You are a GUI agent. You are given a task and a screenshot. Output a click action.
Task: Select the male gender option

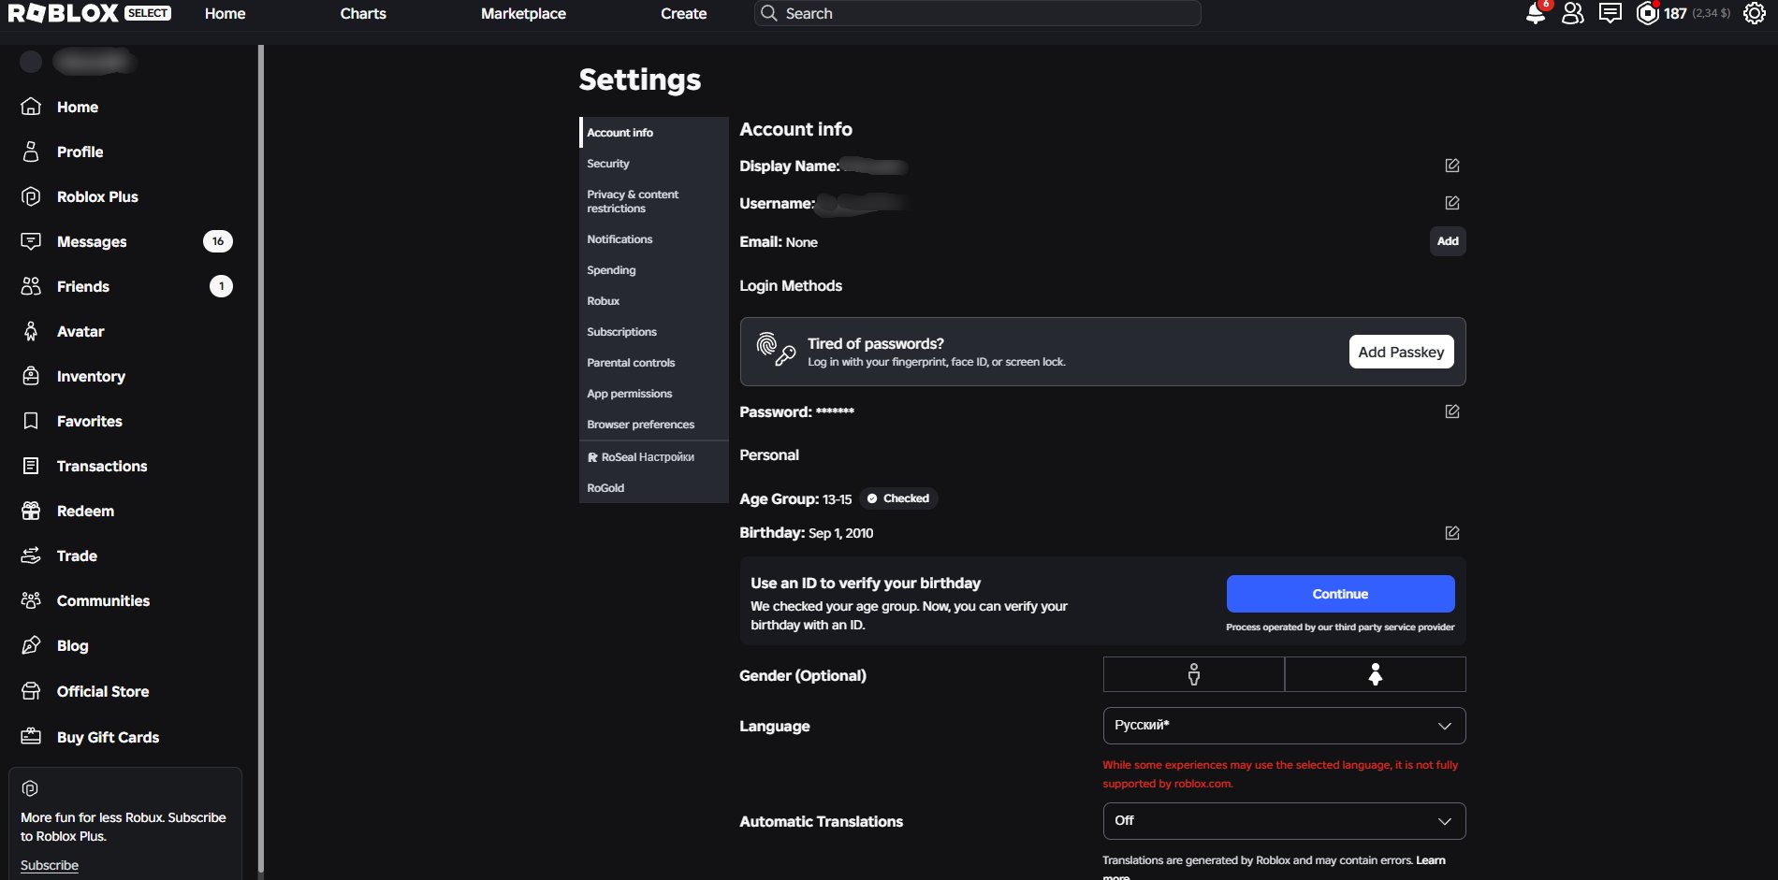click(x=1193, y=674)
